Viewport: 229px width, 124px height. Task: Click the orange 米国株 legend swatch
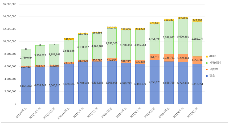207,69
